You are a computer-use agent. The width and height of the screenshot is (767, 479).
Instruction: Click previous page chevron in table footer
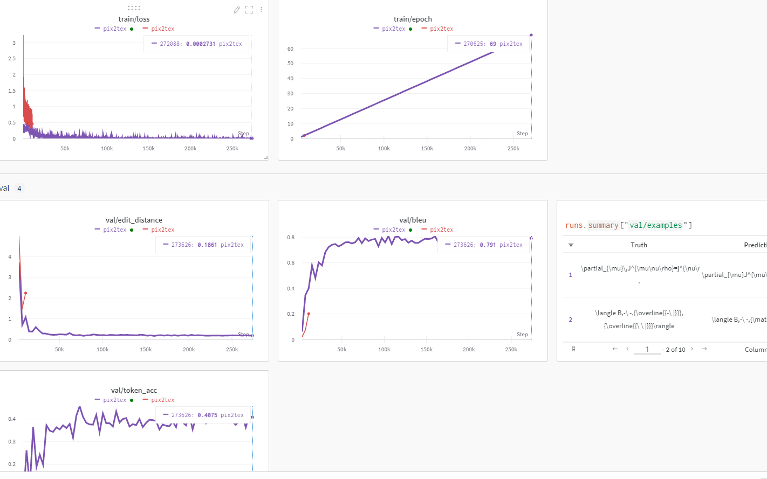tap(627, 349)
